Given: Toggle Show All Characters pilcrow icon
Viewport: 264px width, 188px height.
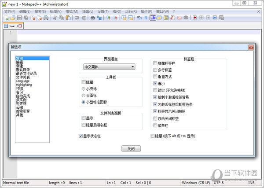Looking at the screenshot, I should coord(146,18).
